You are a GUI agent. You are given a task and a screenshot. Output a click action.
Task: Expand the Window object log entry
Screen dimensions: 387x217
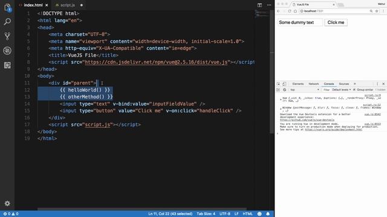coord(281,108)
